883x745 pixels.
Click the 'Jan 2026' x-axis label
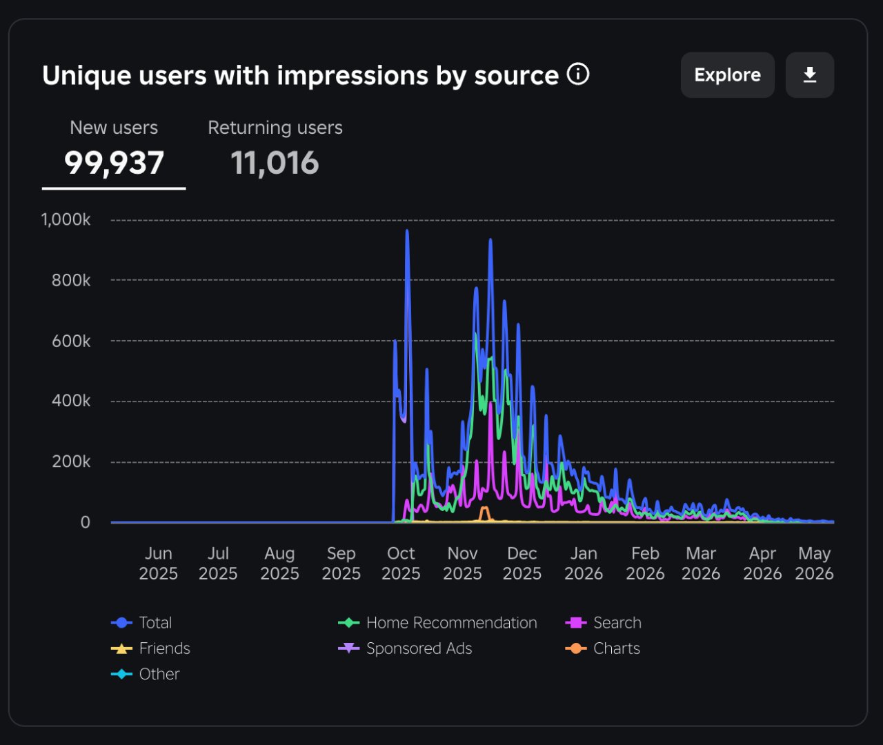tap(584, 564)
